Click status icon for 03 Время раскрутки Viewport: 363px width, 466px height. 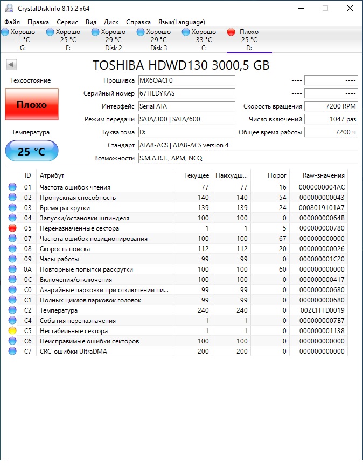coord(12,207)
